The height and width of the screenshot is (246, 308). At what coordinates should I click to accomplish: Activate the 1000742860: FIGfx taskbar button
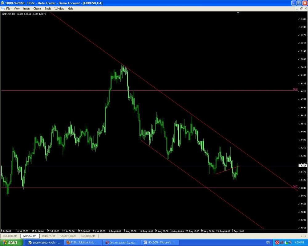[x=44, y=243]
